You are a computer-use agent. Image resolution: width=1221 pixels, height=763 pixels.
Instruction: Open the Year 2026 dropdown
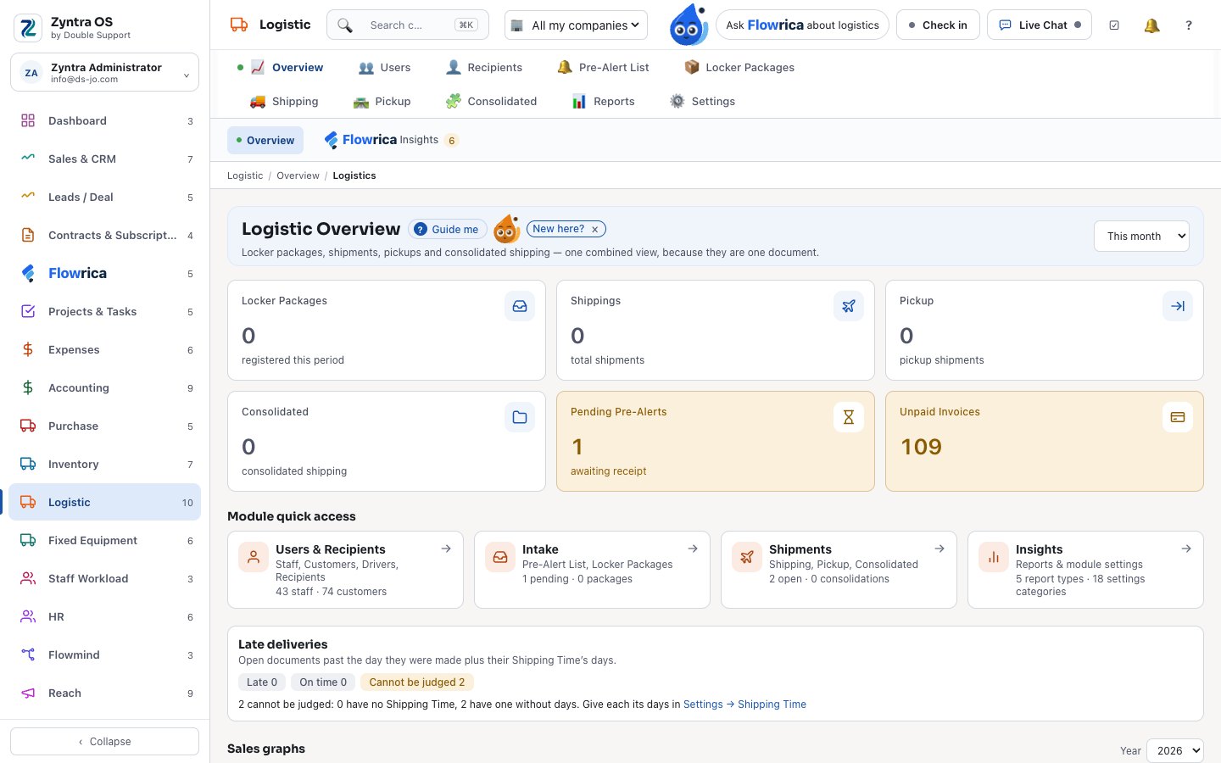coord(1174,750)
